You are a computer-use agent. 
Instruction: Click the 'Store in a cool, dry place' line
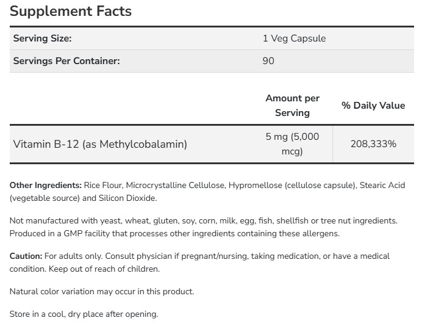(x=84, y=314)
